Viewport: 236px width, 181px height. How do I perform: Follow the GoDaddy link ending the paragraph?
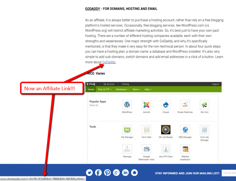[x=109, y=62]
